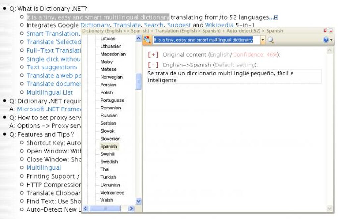The image size is (338, 219).
Task: Click results pane scroll up arrow
Action: click(330, 51)
